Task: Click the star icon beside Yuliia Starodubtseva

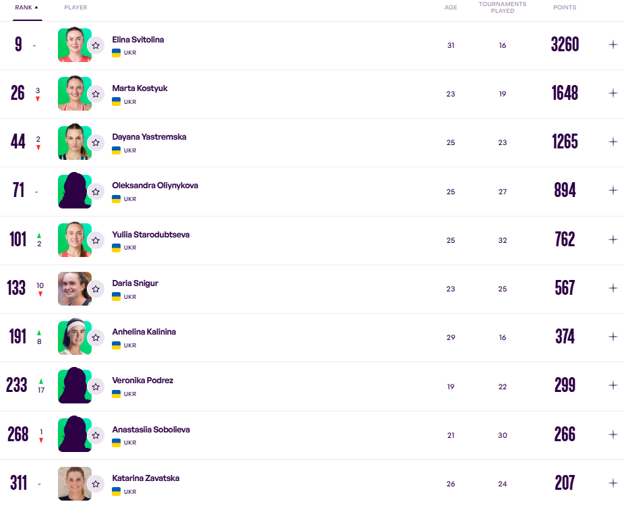Action: tap(96, 240)
